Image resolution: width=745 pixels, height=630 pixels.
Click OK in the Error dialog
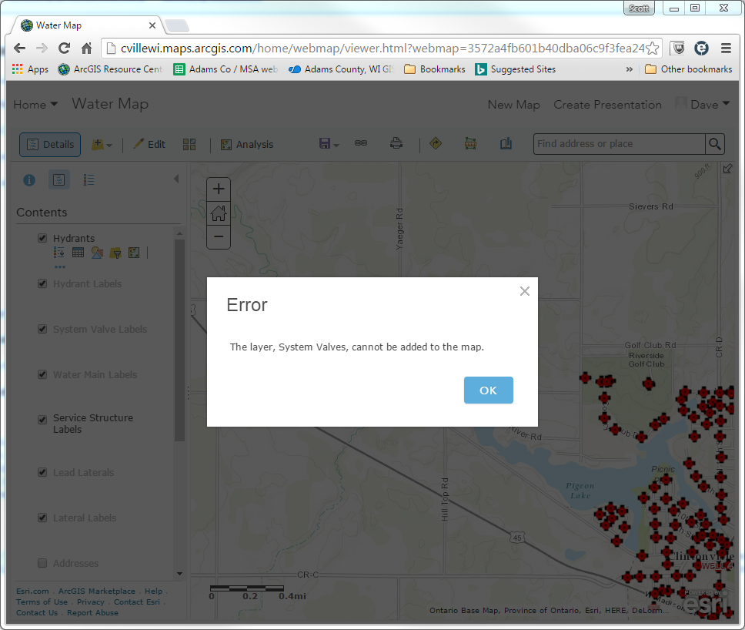pyautogui.click(x=489, y=390)
